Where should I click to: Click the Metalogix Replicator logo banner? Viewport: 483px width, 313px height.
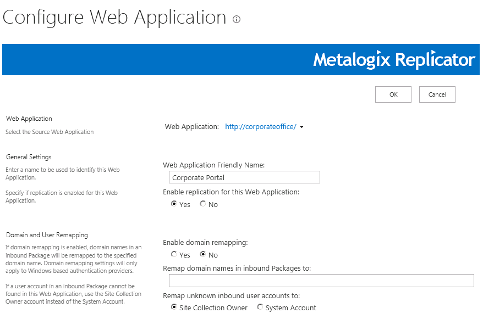[x=394, y=60]
